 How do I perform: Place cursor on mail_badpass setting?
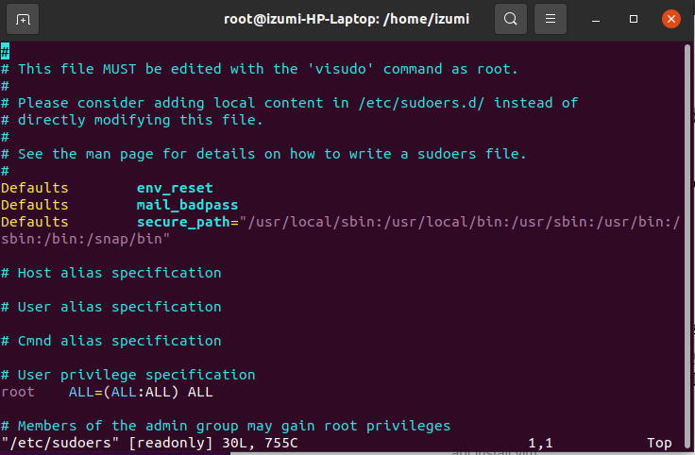point(187,205)
